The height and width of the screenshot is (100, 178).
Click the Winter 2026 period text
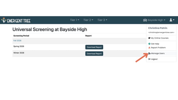19,53
